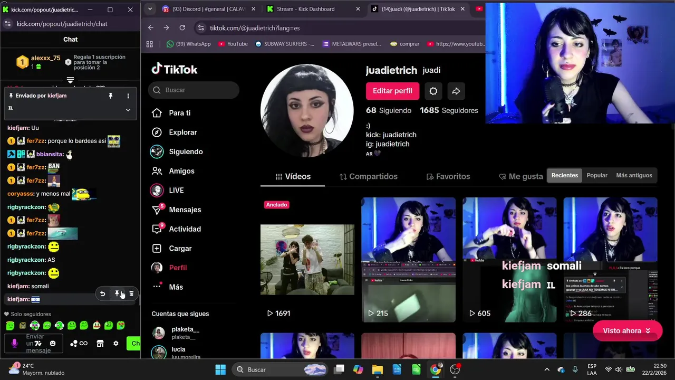Image resolution: width=675 pixels, height=380 pixels.
Task: Click the Buscar field in TikTok
Action: click(x=194, y=90)
